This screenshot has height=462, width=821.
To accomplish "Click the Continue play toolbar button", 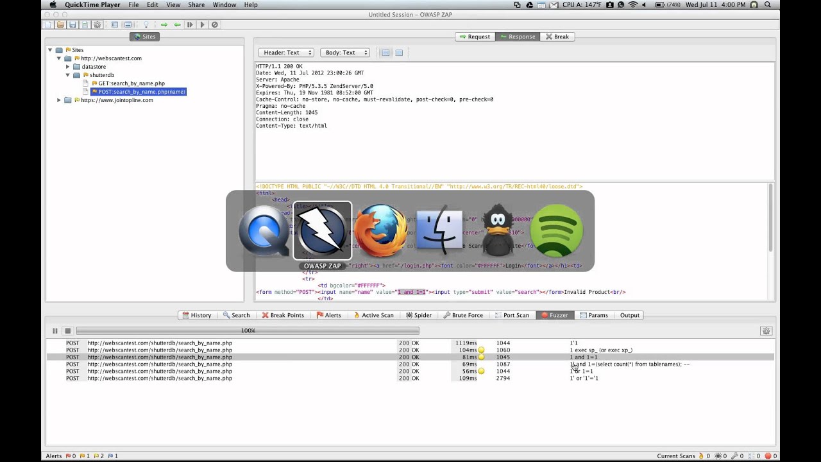I will pyautogui.click(x=202, y=24).
